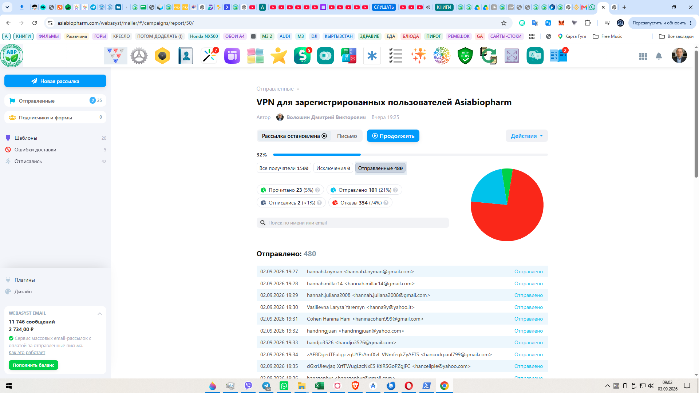Click the user profile avatar
Screen dimensions: 699x393
pos(679,55)
